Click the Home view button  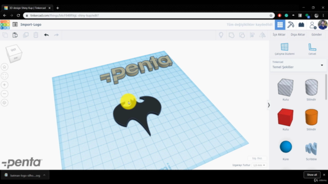5,67
